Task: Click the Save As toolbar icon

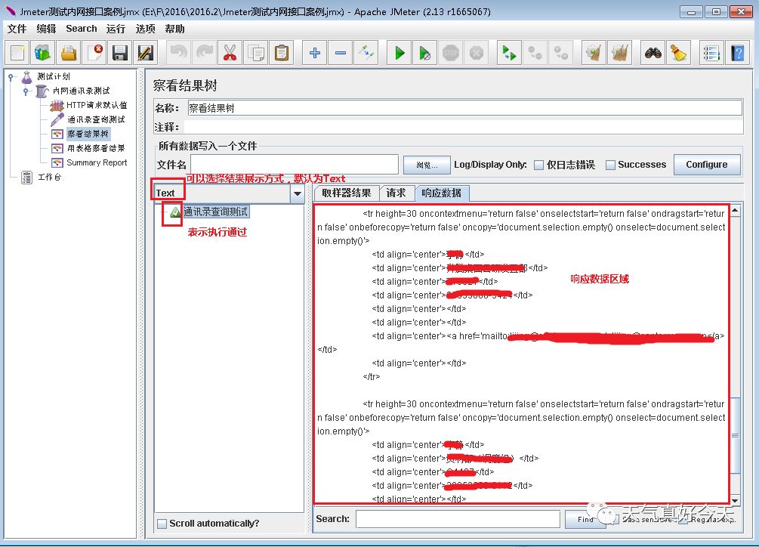Action: [146, 53]
